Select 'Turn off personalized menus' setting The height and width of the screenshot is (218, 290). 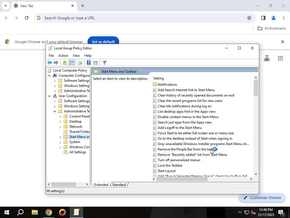coord(177,160)
